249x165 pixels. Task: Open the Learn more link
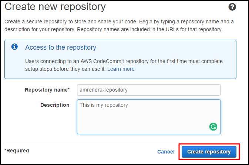121,69
